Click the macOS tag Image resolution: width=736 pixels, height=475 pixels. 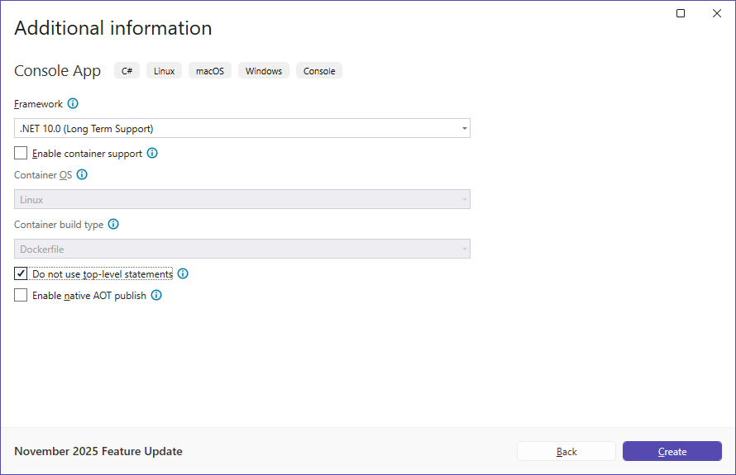pyautogui.click(x=210, y=71)
